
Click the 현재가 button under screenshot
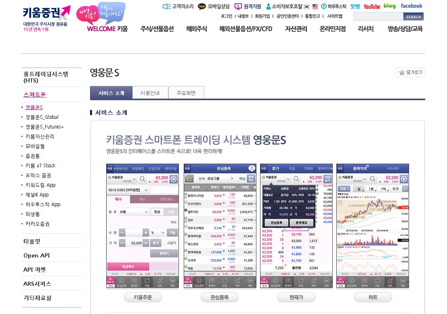tap(296, 297)
